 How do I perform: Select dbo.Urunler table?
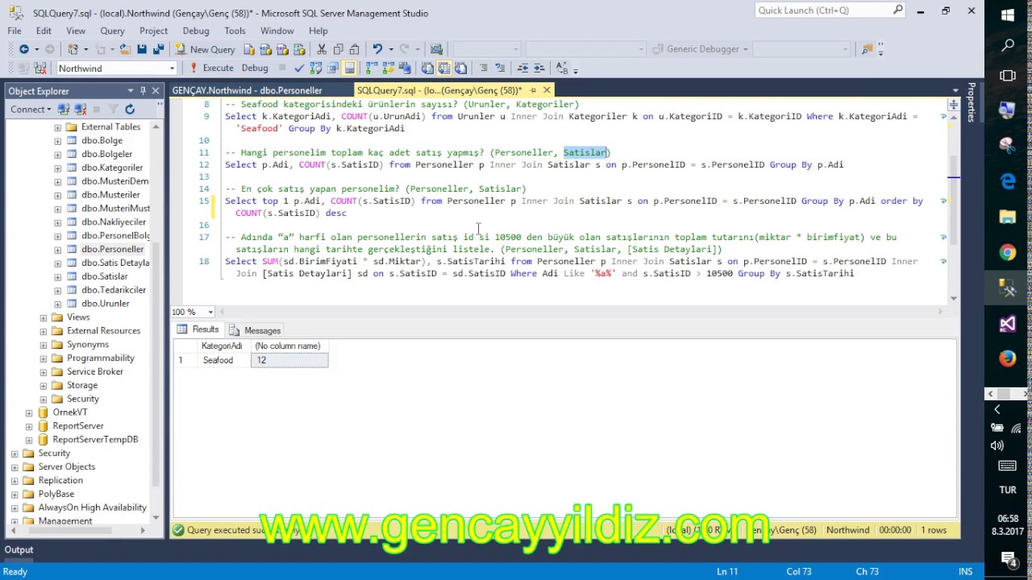pos(105,304)
